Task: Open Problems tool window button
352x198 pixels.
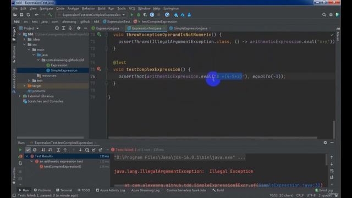Action: (x=42, y=190)
